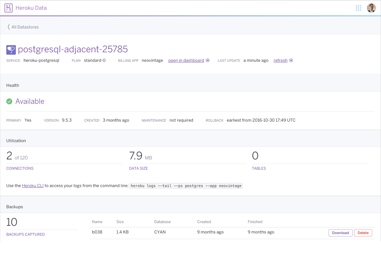Image resolution: width=381 pixels, height=254 pixels.
Task: Click the heroku logs command snippet
Action: (x=186, y=186)
